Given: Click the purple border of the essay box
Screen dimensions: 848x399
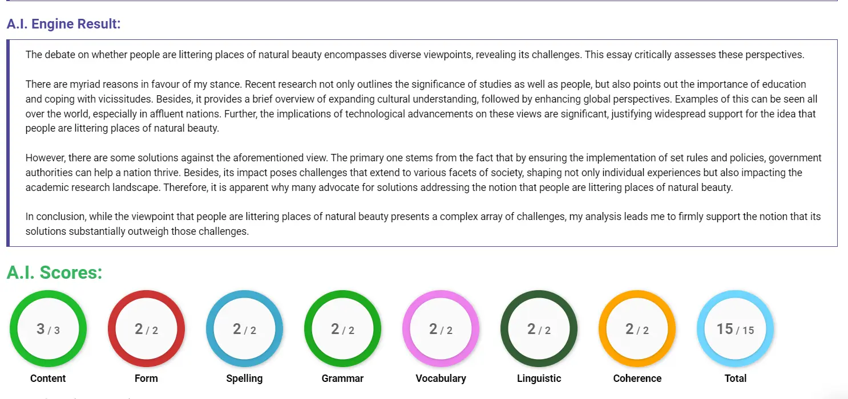Looking at the screenshot, I should 9,142.
